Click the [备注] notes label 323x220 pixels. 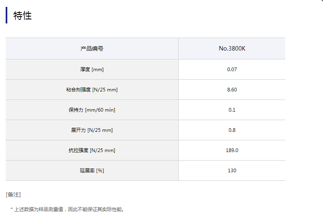(x=13, y=195)
